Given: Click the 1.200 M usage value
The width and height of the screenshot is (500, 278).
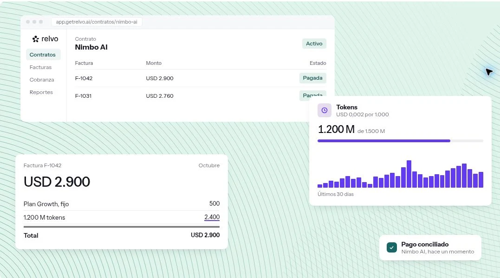Looking at the screenshot, I should coord(336,129).
